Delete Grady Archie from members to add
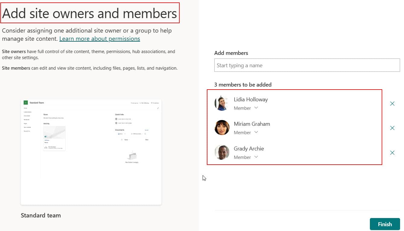The image size is (404, 231). (x=392, y=153)
